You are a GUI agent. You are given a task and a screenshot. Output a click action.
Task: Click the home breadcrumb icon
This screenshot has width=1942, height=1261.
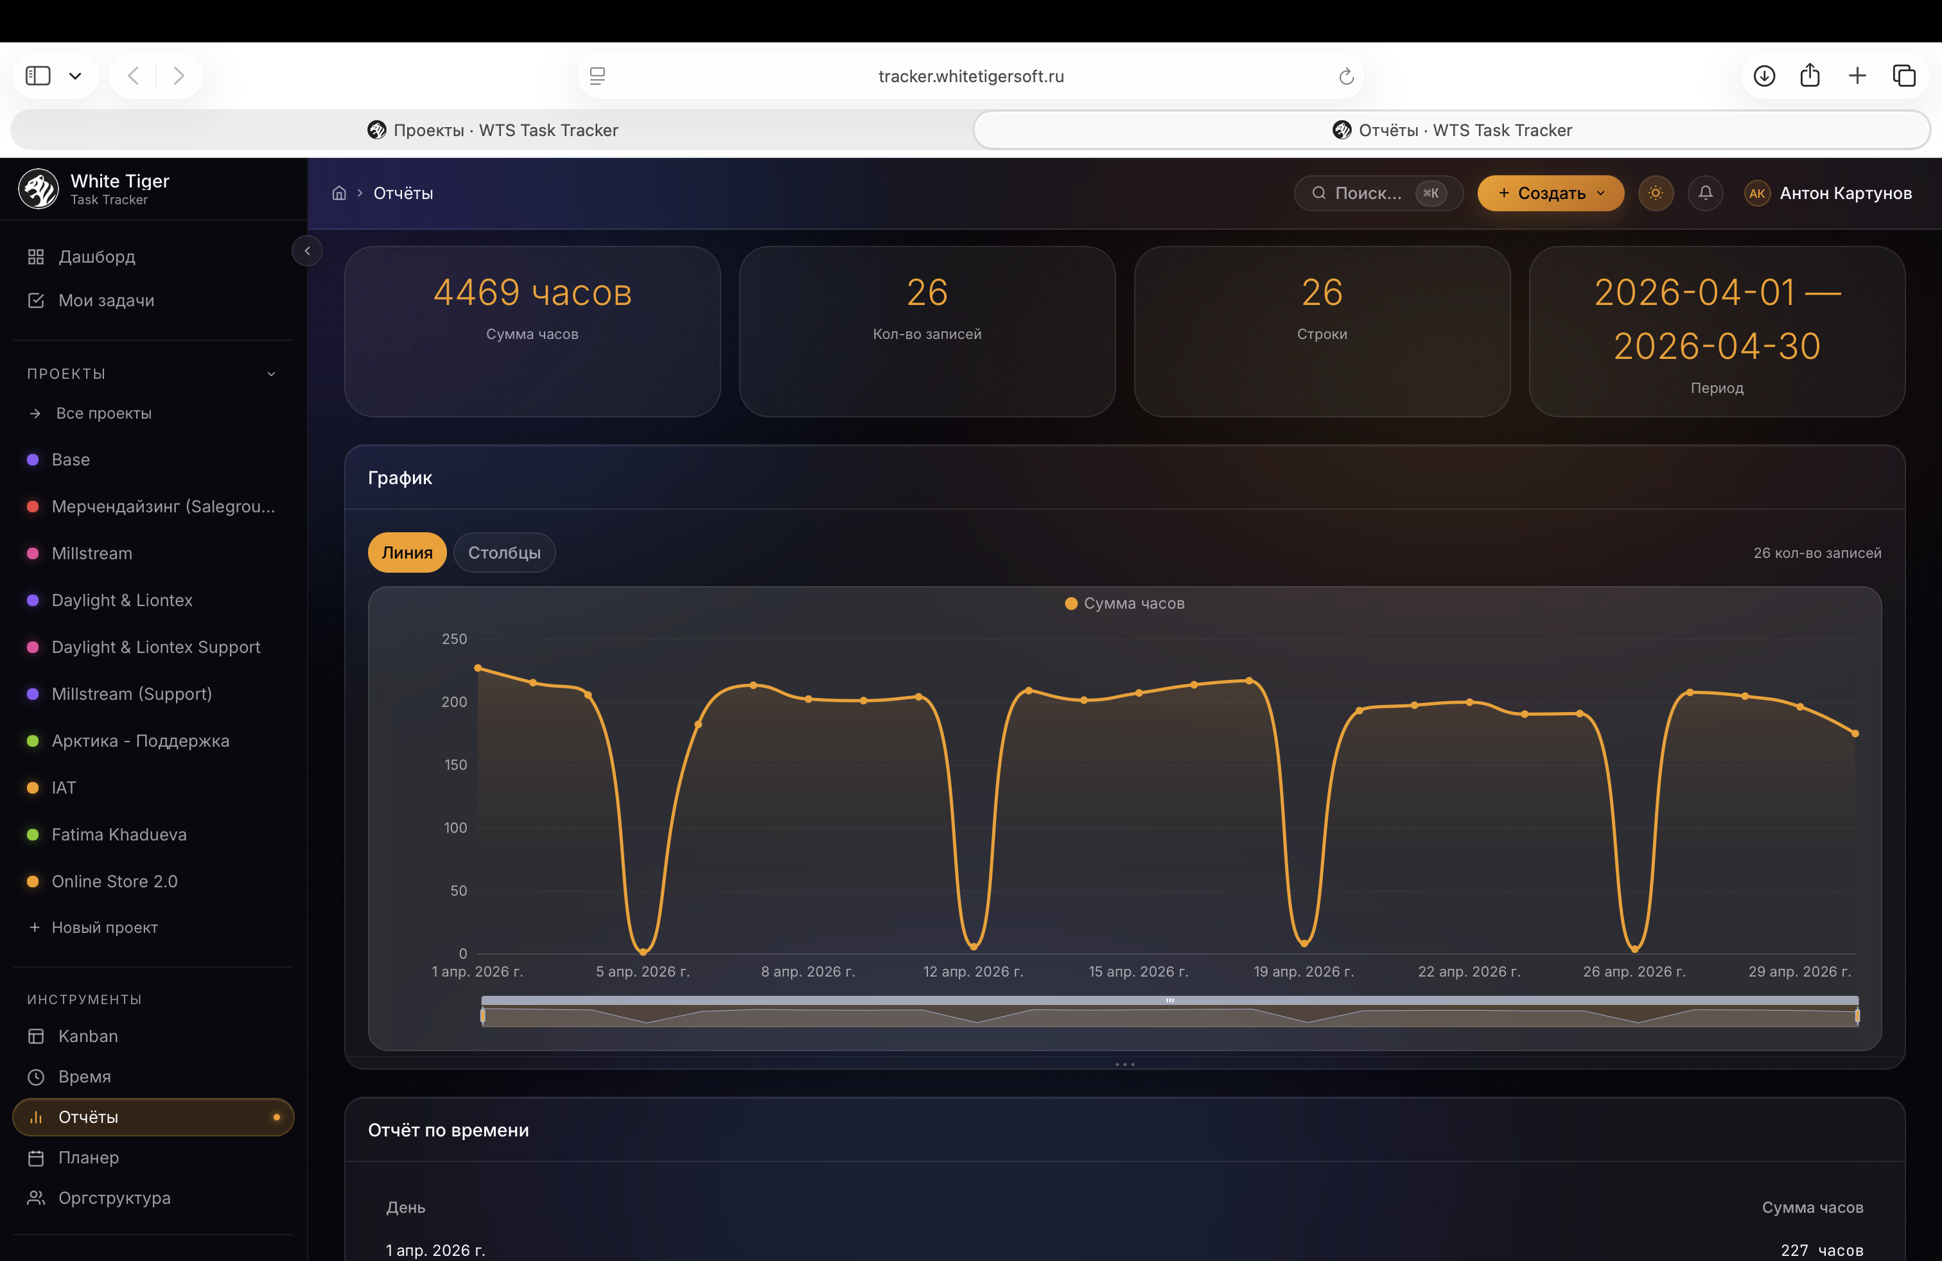coord(340,193)
